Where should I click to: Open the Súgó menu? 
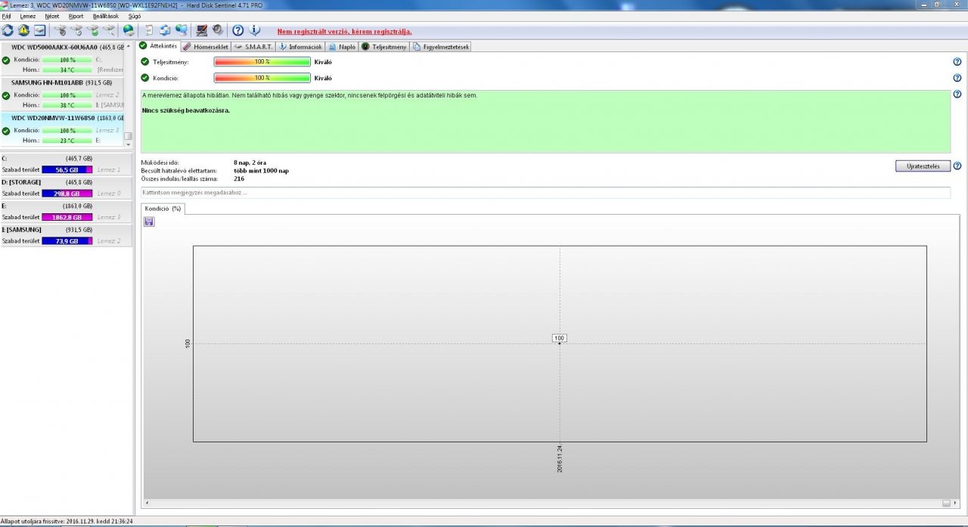point(135,16)
